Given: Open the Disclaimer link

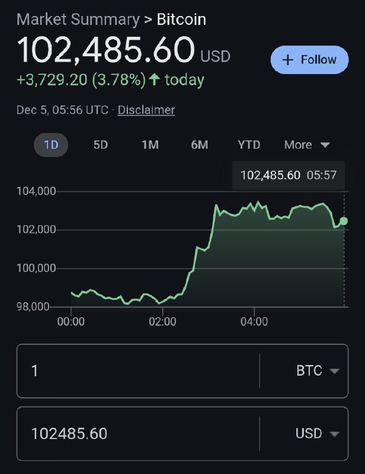Looking at the screenshot, I should pyautogui.click(x=146, y=110).
